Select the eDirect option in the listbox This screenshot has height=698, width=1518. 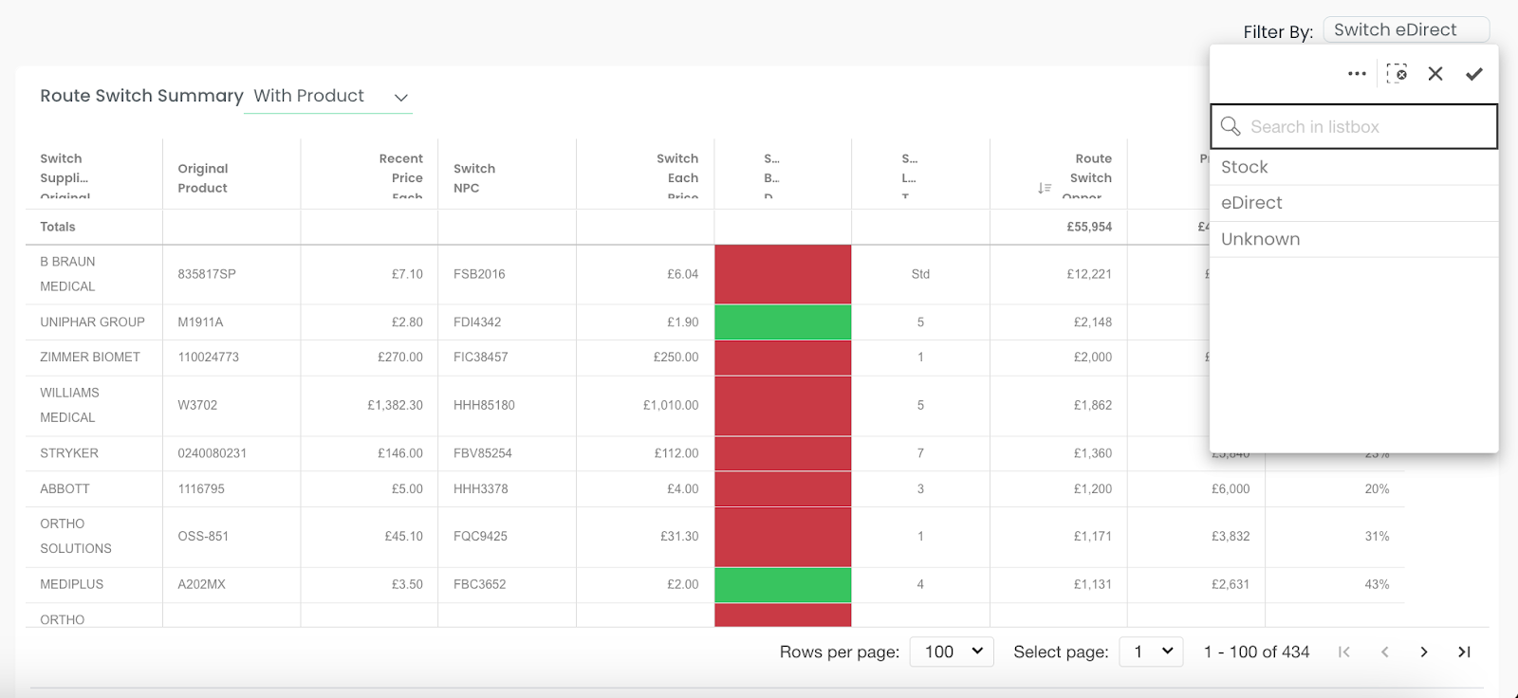pos(1354,203)
